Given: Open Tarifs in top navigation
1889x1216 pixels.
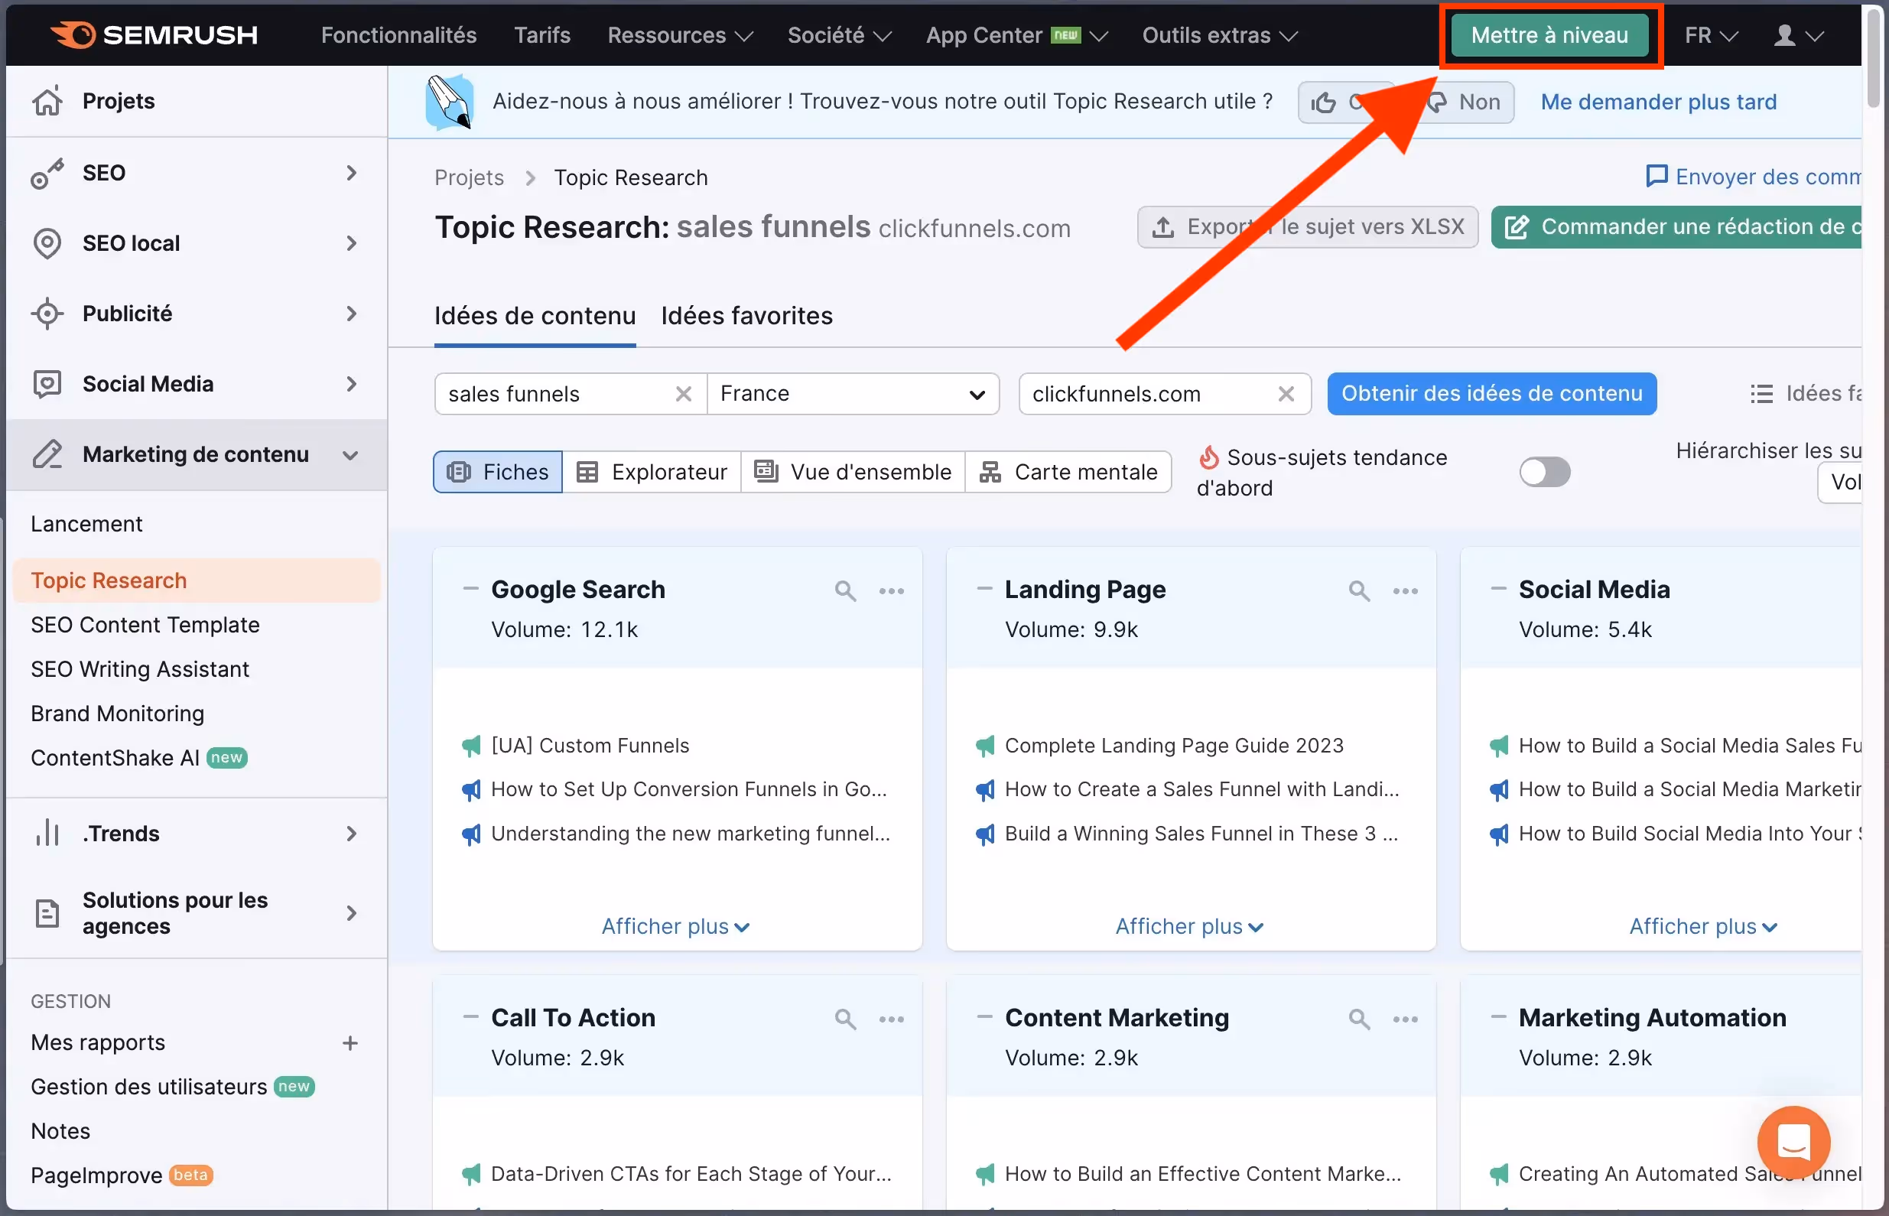Looking at the screenshot, I should [x=541, y=34].
